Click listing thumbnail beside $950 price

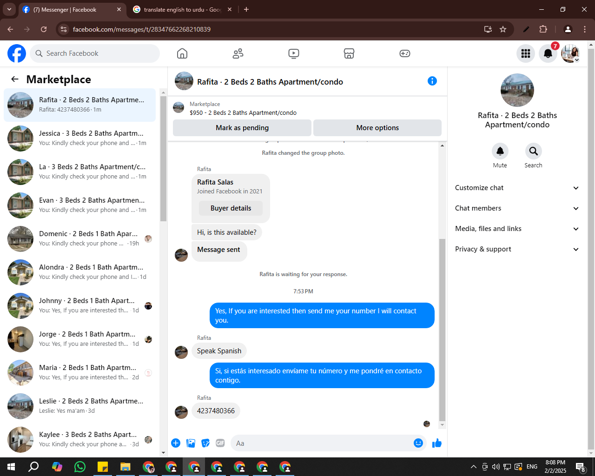[x=178, y=108]
